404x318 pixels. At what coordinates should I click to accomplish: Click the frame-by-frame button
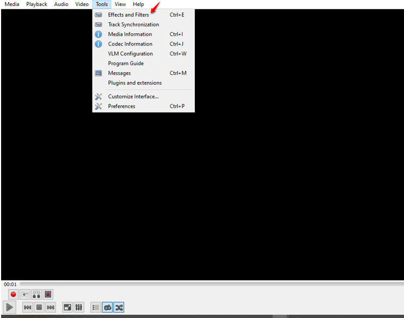pos(48,294)
